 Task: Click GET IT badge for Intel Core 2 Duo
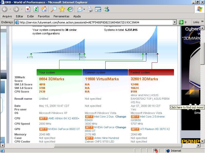click(89, 117)
